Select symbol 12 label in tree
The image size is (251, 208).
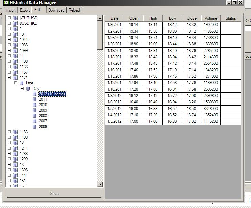(x=22, y=143)
